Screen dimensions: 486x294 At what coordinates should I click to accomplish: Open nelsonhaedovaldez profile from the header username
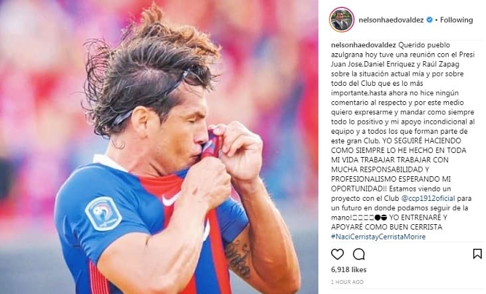(x=391, y=20)
